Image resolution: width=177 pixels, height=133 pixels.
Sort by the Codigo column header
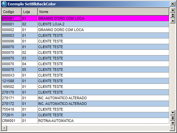(11, 12)
